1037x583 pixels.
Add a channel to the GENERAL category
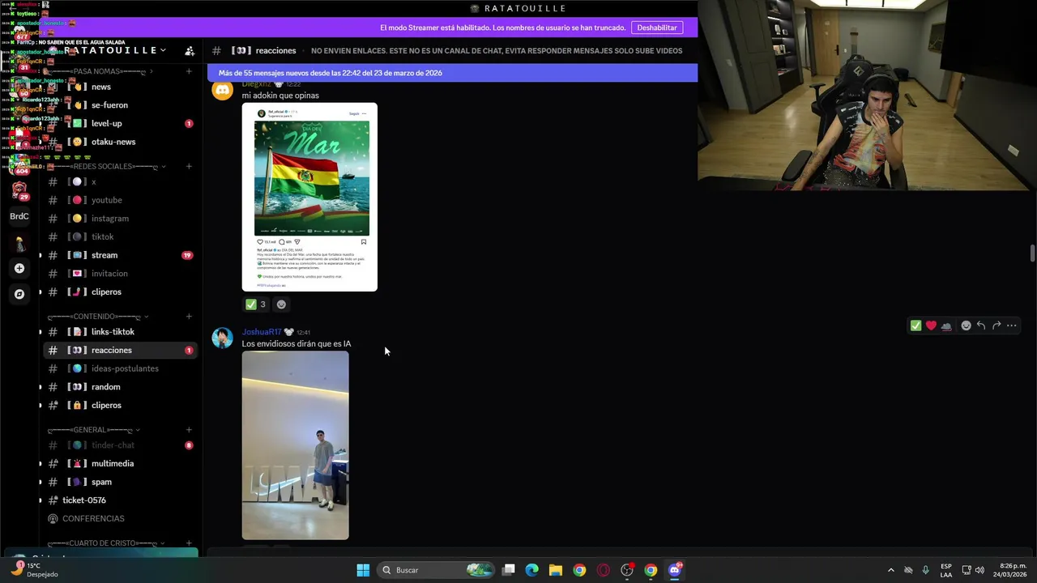[189, 429]
